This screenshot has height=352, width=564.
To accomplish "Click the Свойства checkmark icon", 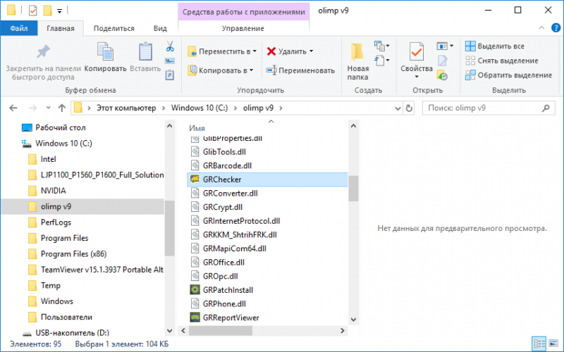I will 417,51.
